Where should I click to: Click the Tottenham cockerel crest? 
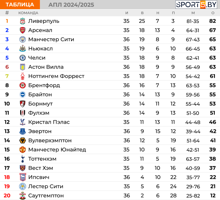point(23,159)
